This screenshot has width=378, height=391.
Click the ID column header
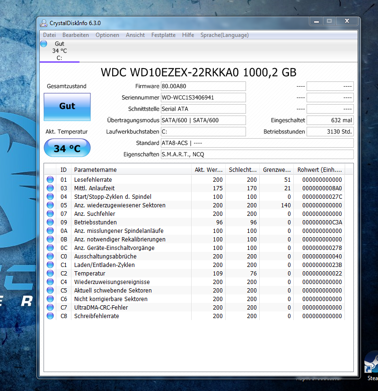[x=63, y=170]
